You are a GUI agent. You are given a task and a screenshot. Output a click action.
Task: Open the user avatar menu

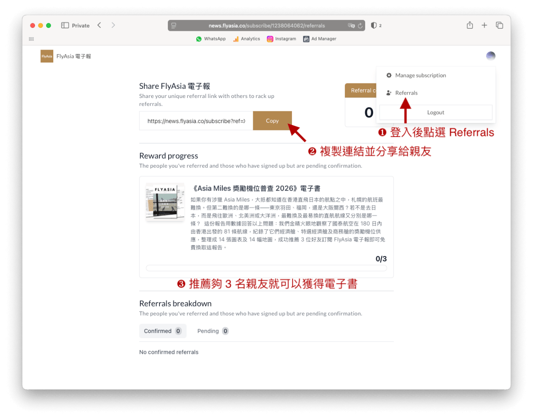(x=491, y=56)
